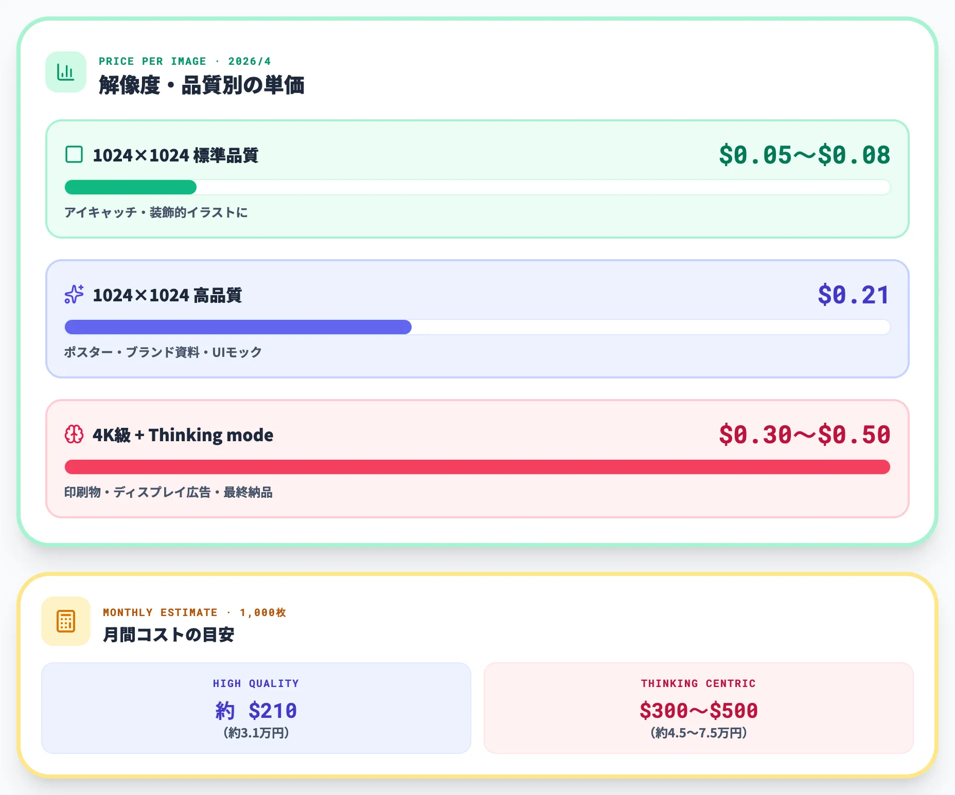Switch to the MONTHLY ESTIMATE · 1,000枚 section

194,612
